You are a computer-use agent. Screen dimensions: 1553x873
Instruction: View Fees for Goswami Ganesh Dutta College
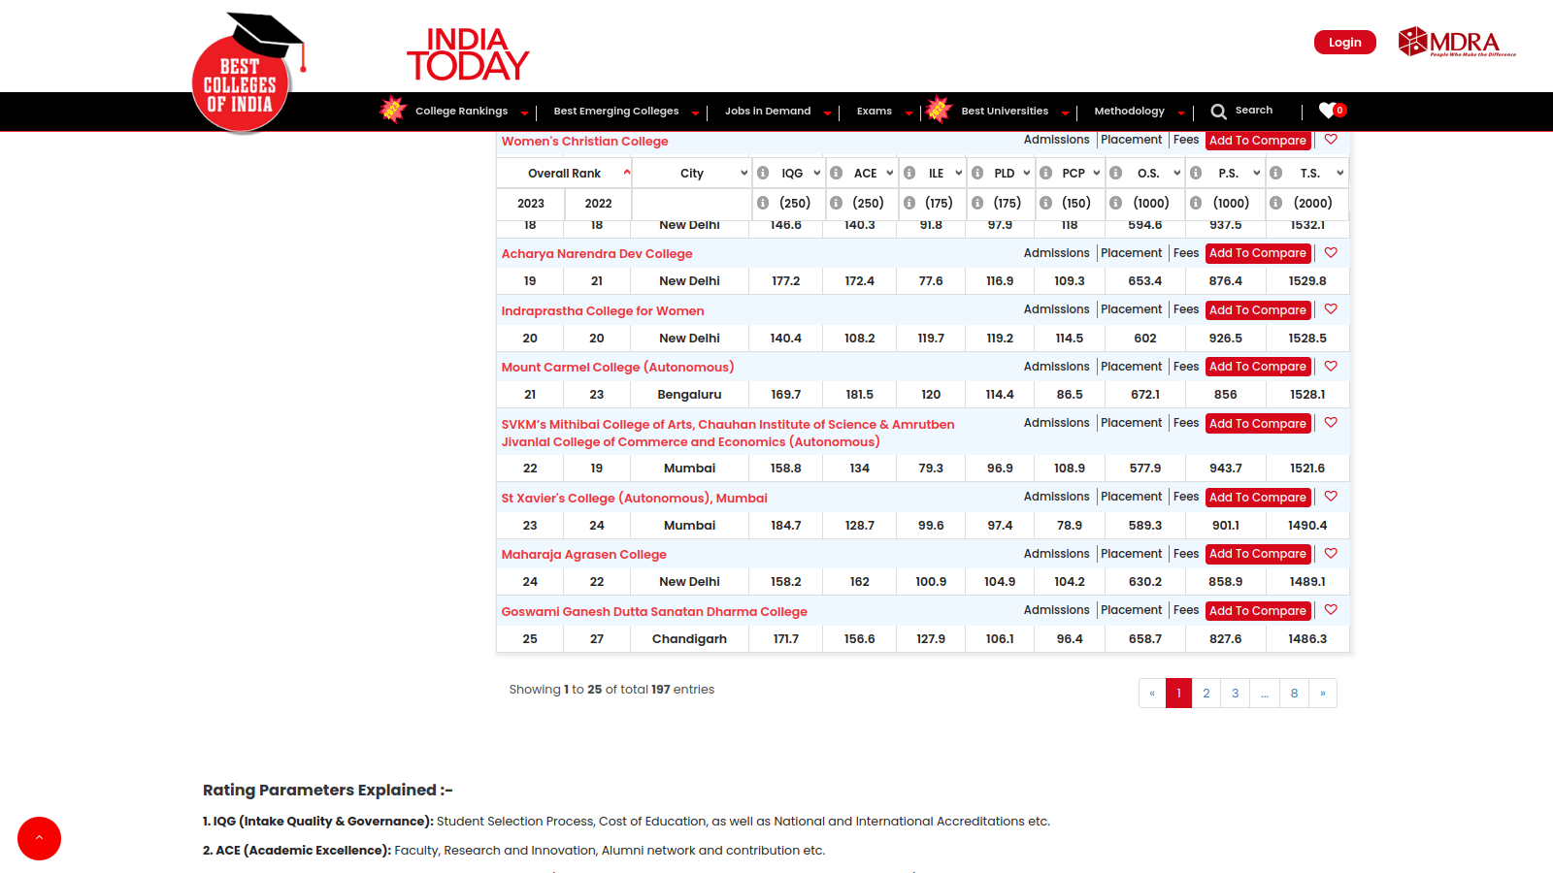[x=1186, y=610]
